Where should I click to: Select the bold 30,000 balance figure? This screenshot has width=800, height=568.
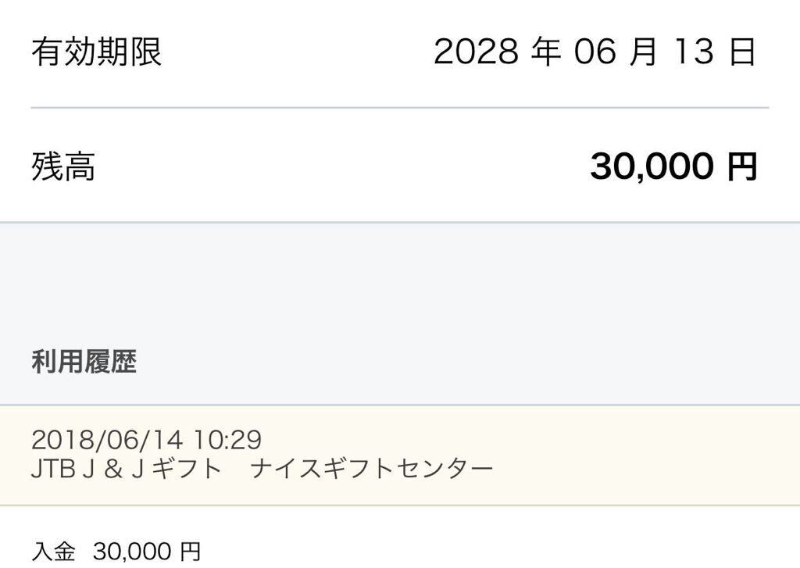click(x=652, y=166)
